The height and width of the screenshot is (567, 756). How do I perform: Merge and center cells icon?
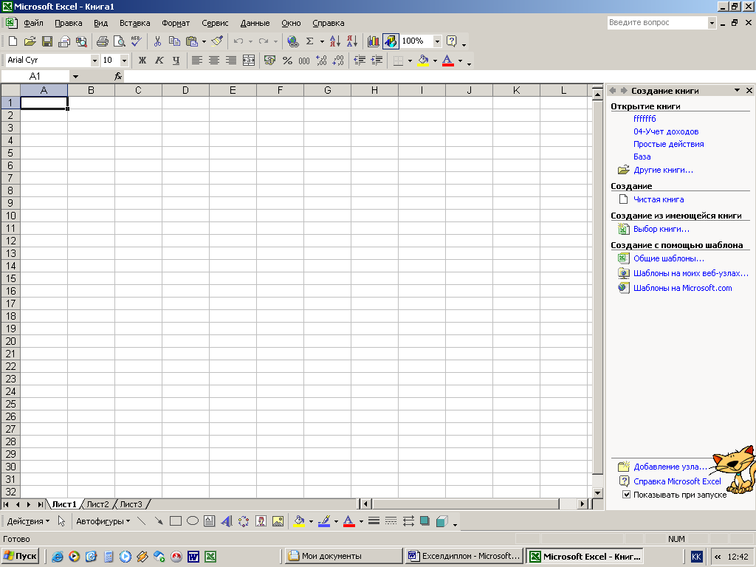pyautogui.click(x=248, y=61)
